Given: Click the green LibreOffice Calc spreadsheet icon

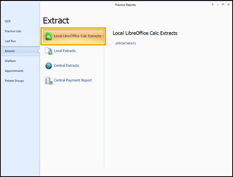Looking at the screenshot, I should [48, 36].
